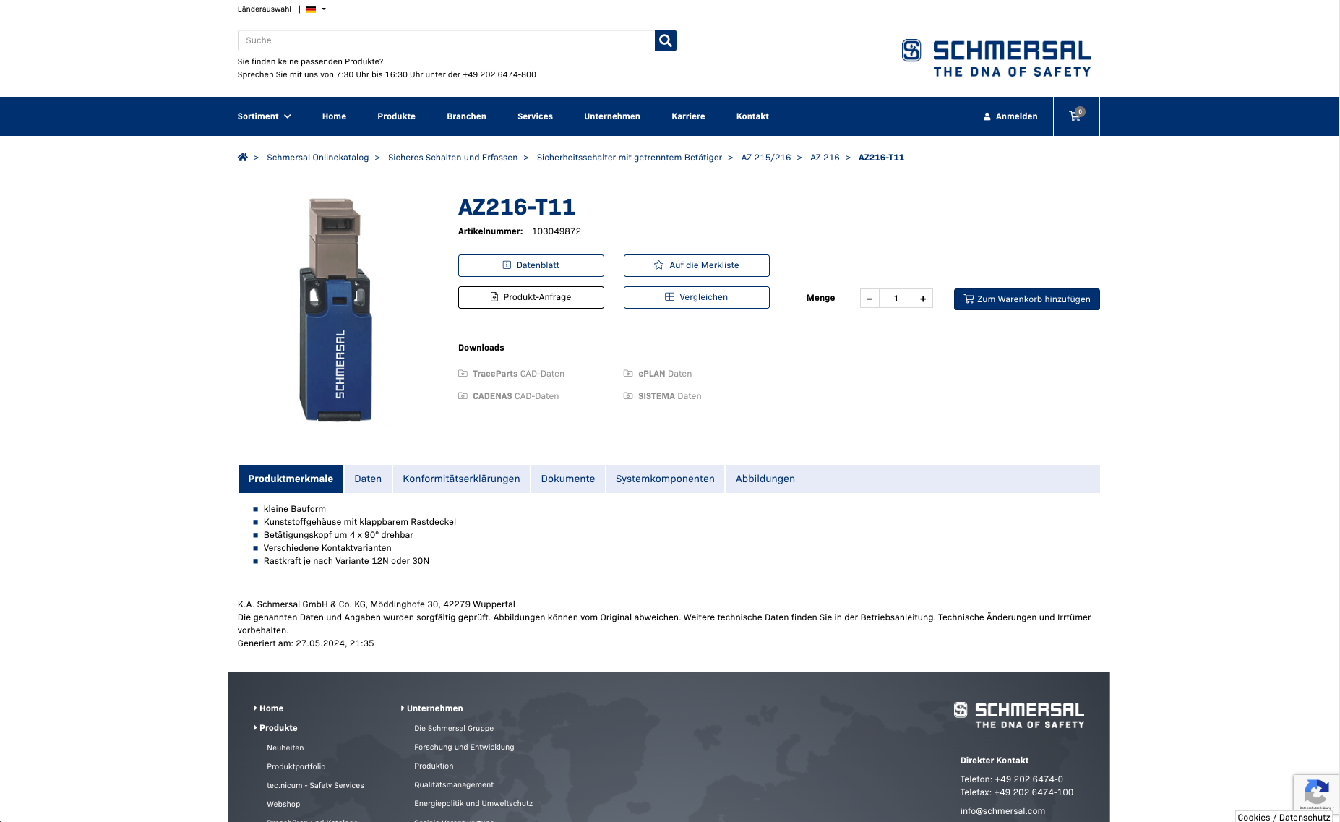Viewport: 1340px width, 822px height.
Task: Click 'kleine Bauform' feature text
Action: coord(295,509)
